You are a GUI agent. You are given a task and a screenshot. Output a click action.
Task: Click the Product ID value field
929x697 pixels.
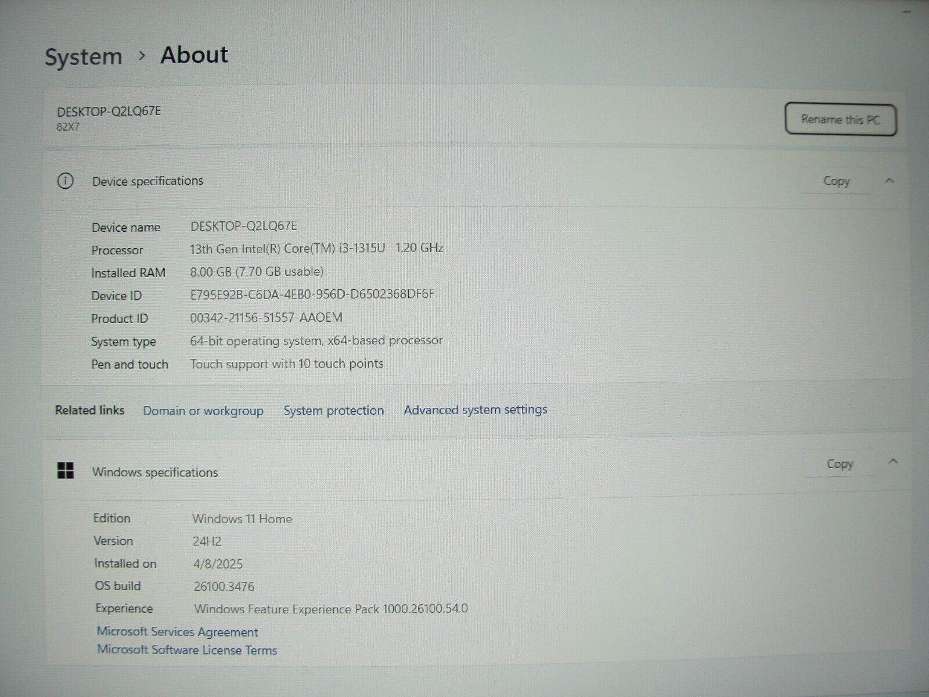[x=267, y=317]
